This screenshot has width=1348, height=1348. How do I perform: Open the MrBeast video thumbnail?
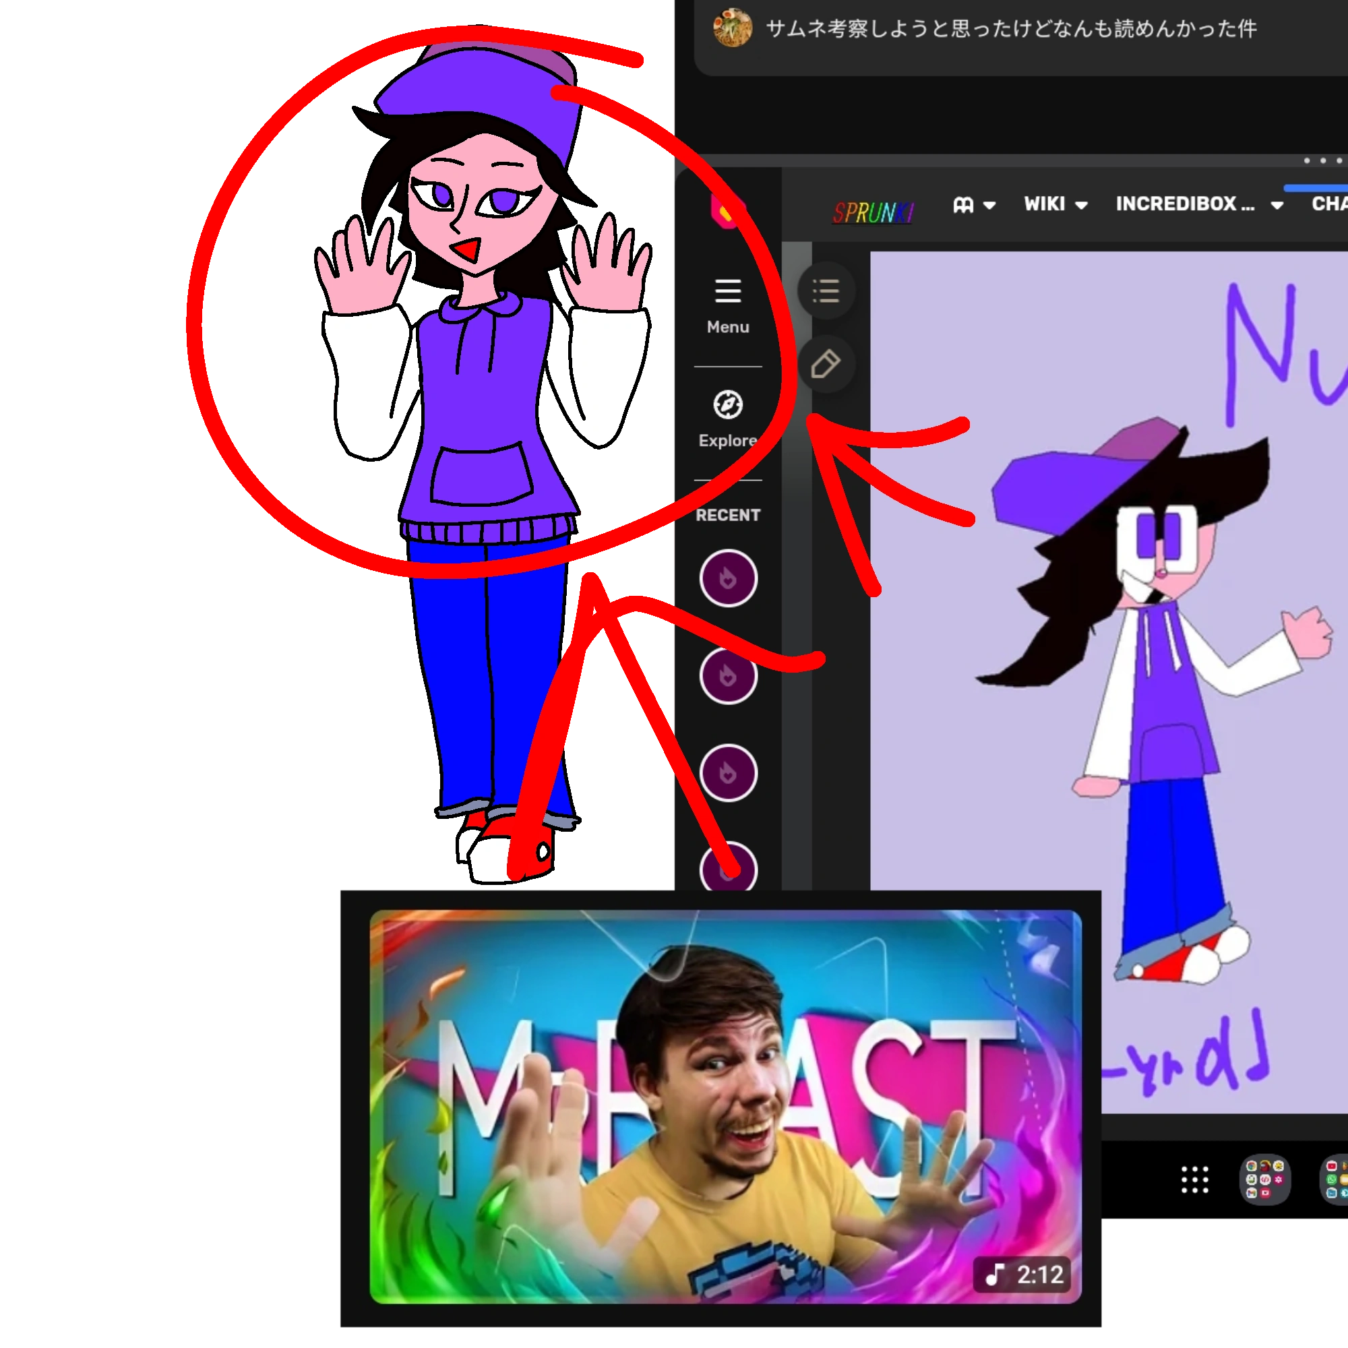(x=726, y=1106)
